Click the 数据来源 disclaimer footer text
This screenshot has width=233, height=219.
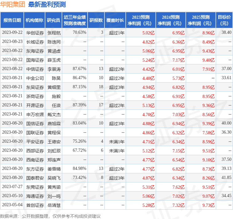50,216
